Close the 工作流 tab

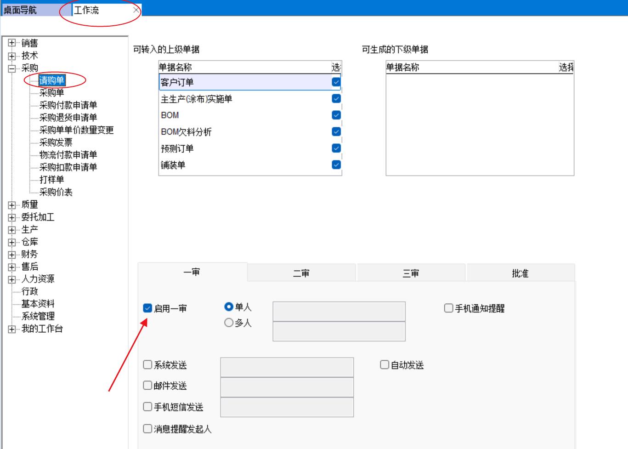click(136, 10)
